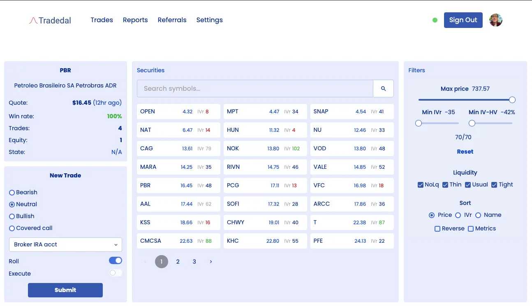Select the PCG security card
Viewport: 532px width, 306px height.
(x=265, y=185)
